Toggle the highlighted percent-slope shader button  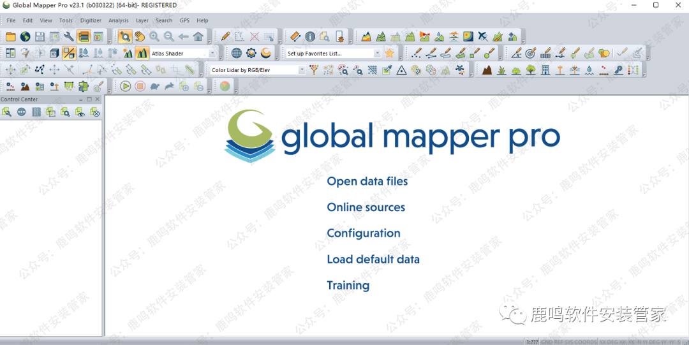[x=69, y=54]
